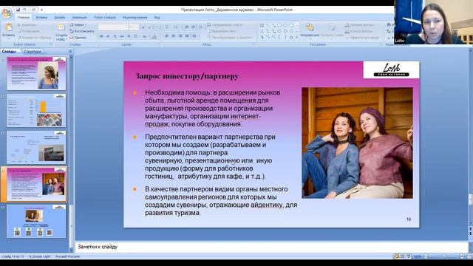Expand the Quick Access Toolbar customize arrow
This screenshot has height=266, width=473.
click(41, 10)
